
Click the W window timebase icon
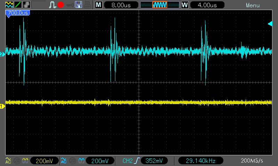[x=185, y=5]
